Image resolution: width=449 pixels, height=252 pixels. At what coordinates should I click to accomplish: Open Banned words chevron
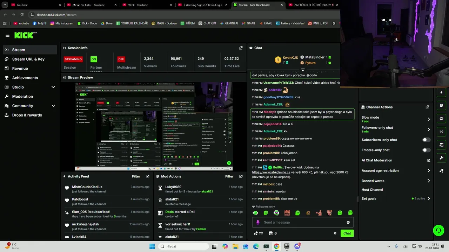point(428,181)
